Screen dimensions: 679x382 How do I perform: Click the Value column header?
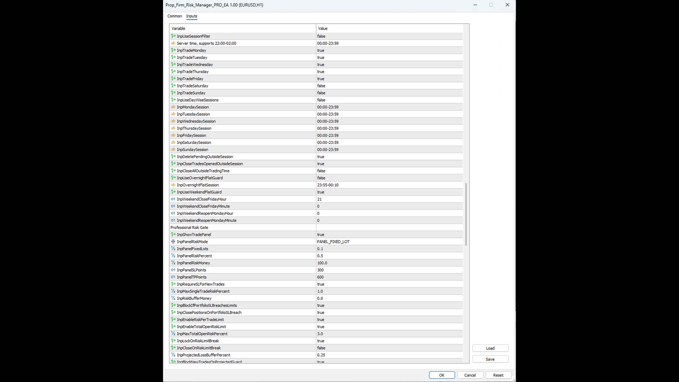point(389,28)
